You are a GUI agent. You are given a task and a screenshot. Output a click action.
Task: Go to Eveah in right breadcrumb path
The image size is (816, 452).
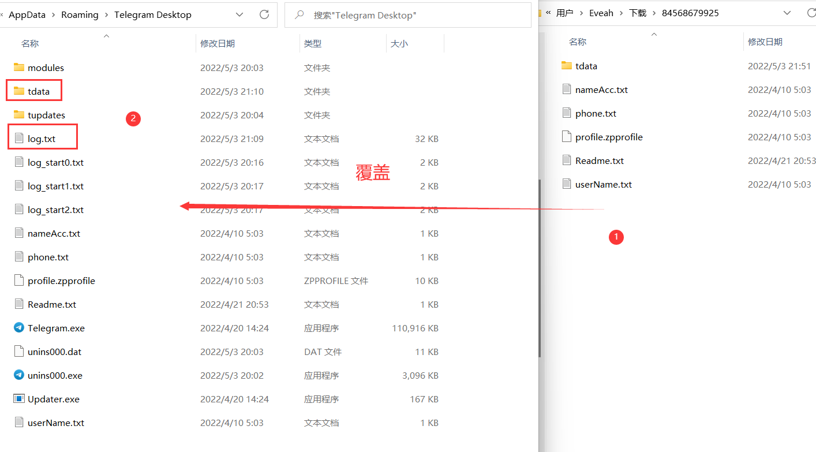601,13
